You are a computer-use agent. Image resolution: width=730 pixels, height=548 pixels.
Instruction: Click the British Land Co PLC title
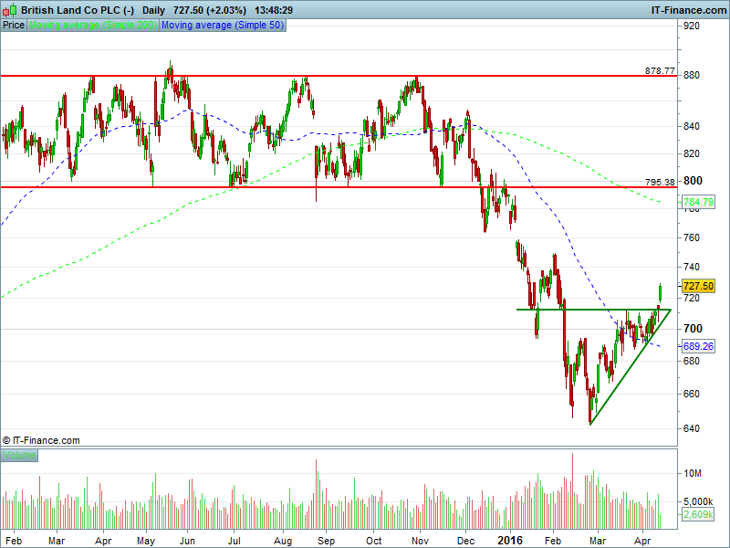[78, 9]
